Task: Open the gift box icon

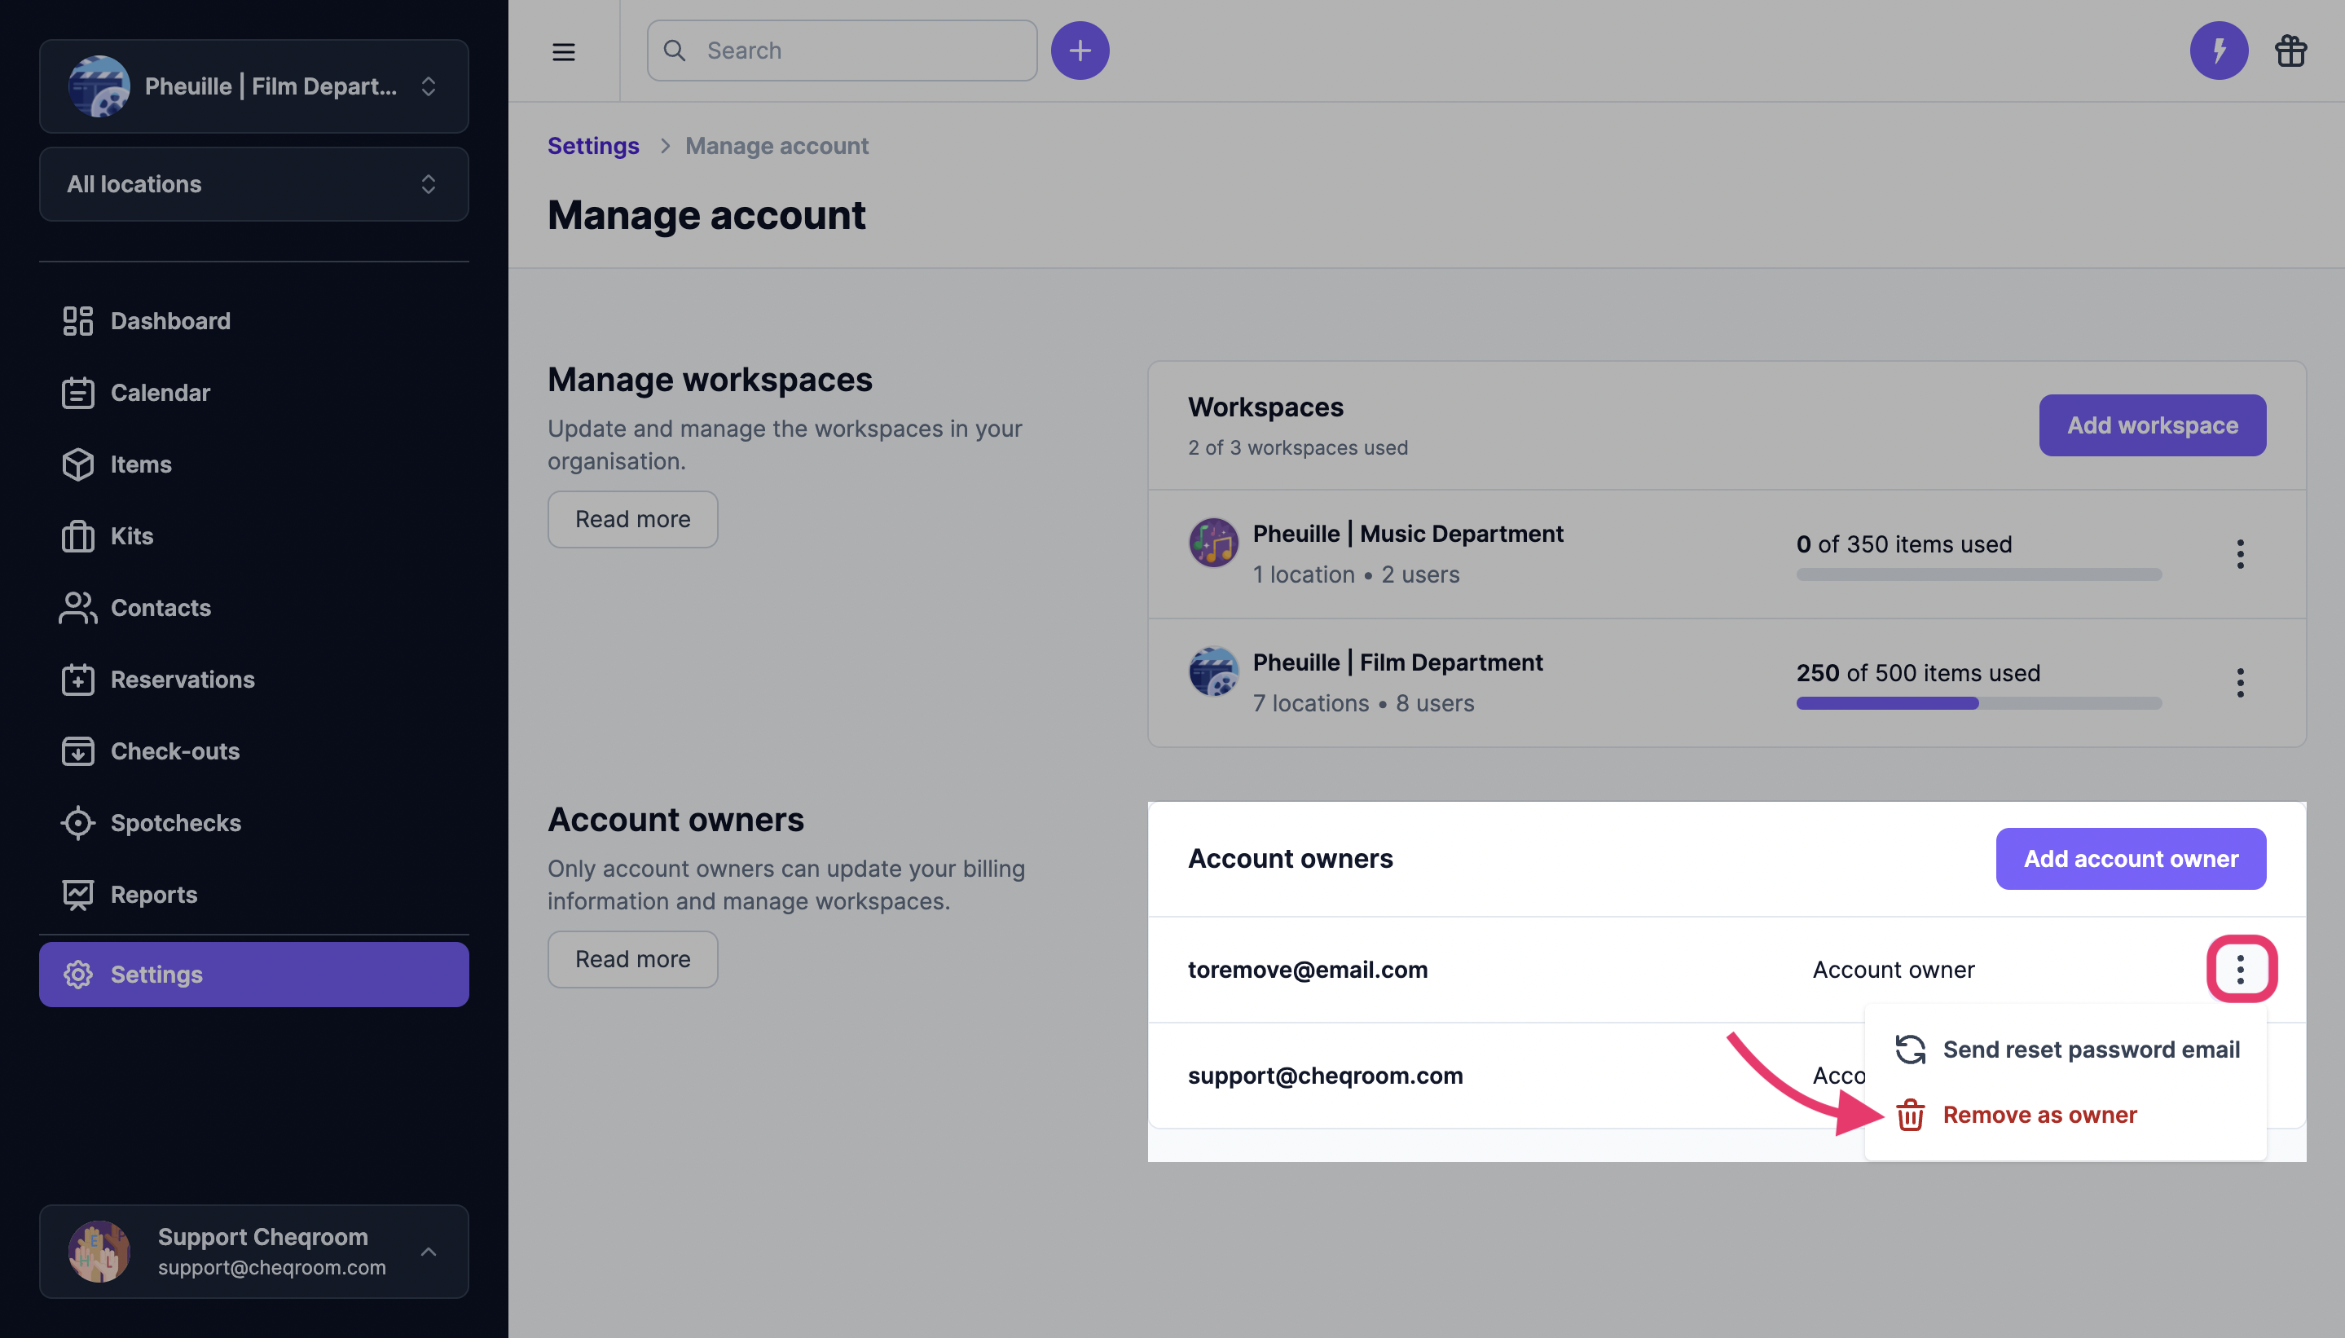Action: (x=2290, y=51)
